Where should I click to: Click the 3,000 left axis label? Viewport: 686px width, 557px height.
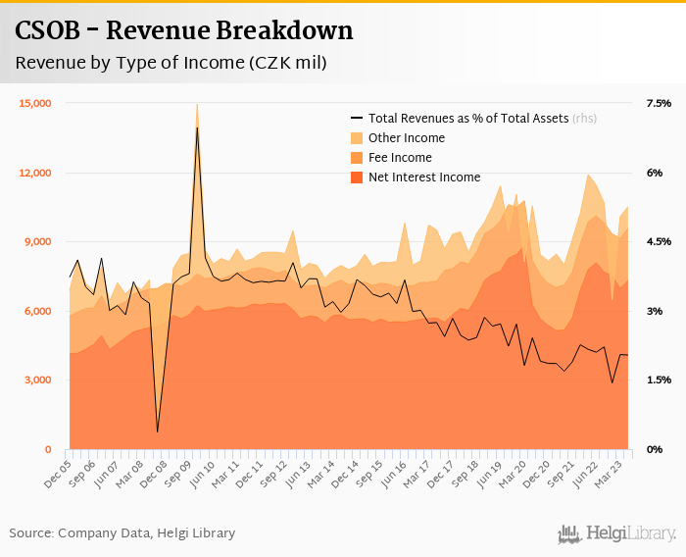(x=37, y=380)
